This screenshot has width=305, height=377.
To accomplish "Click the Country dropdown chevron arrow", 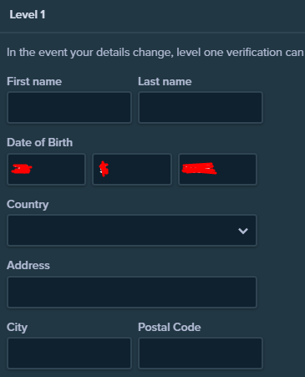I will (x=243, y=231).
